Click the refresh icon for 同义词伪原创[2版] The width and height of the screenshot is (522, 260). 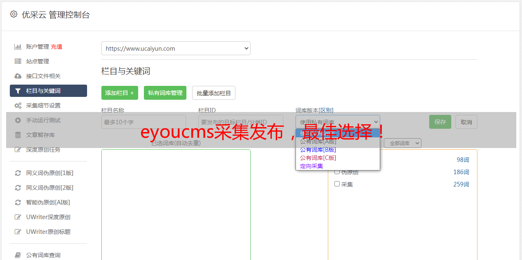pyautogui.click(x=18, y=188)
